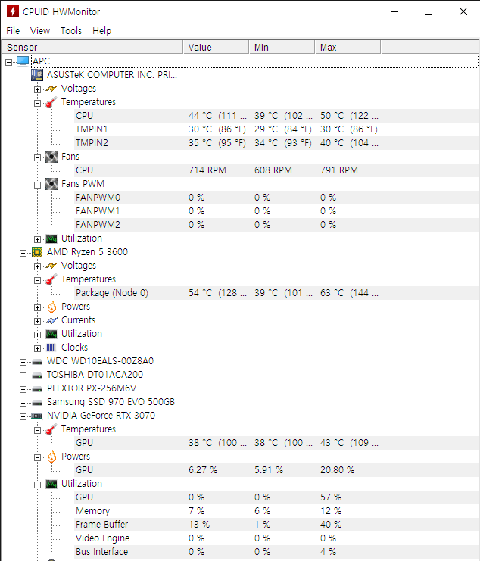
Task: Click the Ryzen Voltages lightning icon
Action: click(51, 266)
